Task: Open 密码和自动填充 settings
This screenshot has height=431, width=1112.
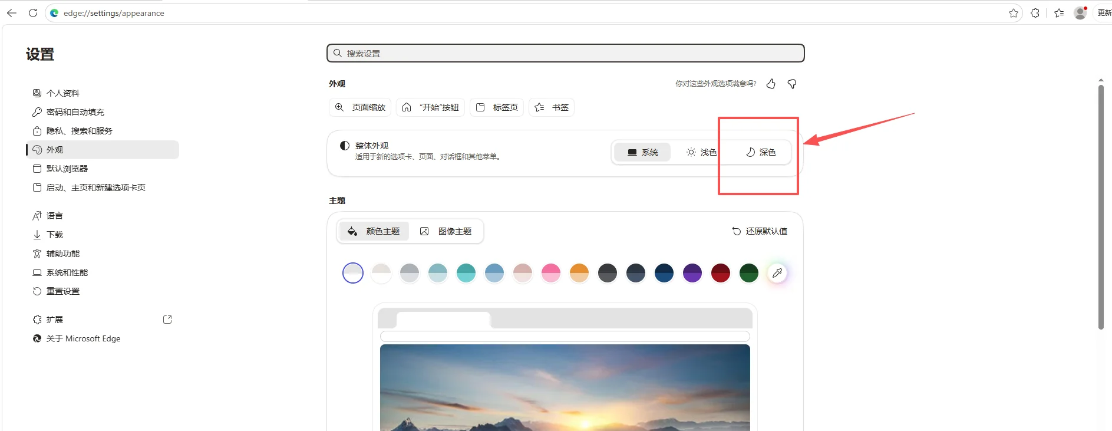Action: coord(103,112)
